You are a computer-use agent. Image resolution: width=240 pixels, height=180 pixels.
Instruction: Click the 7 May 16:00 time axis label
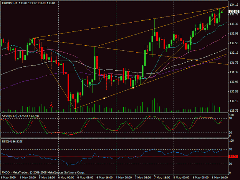pos(162,178)
